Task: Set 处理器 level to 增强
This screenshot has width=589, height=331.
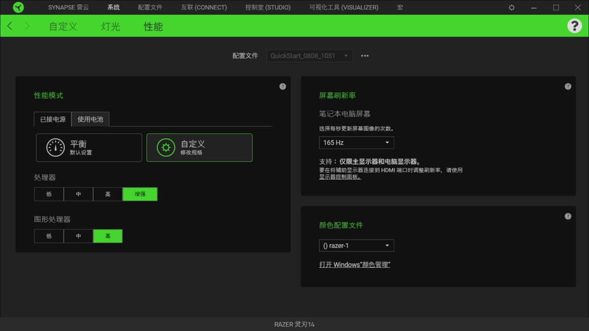Action: click(x=140, y=194)
